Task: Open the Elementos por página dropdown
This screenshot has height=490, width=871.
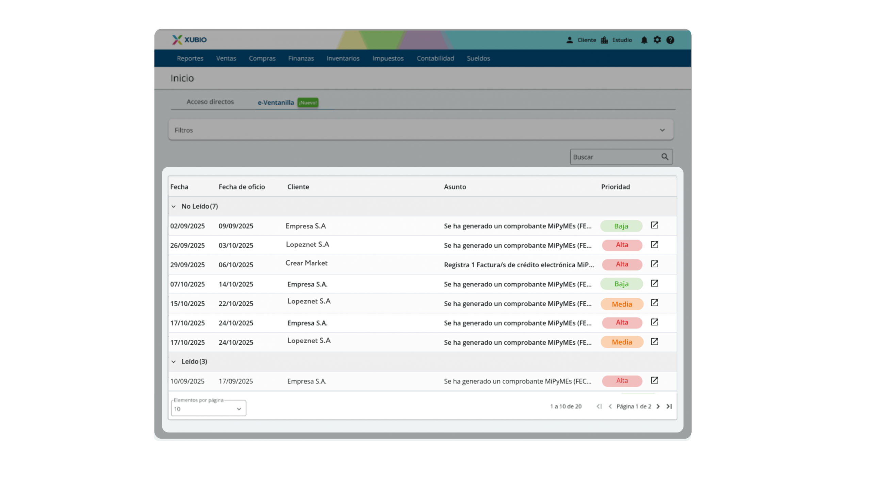Action: point(208,409)
